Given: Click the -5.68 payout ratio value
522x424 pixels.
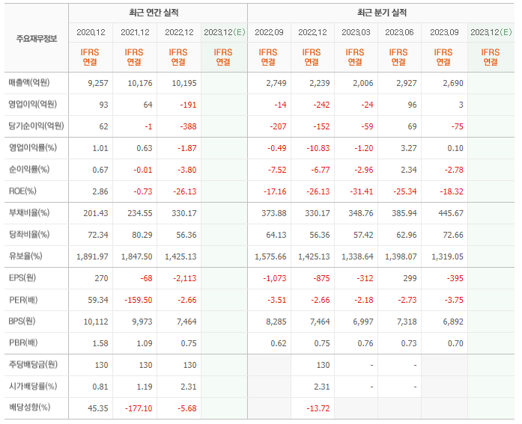Looking at the screenshot, I should (x=187, y=408).
